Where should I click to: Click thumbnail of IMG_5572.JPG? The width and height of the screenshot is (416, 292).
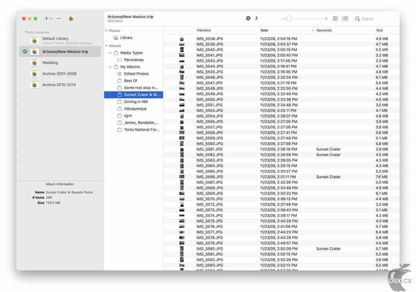182,204
